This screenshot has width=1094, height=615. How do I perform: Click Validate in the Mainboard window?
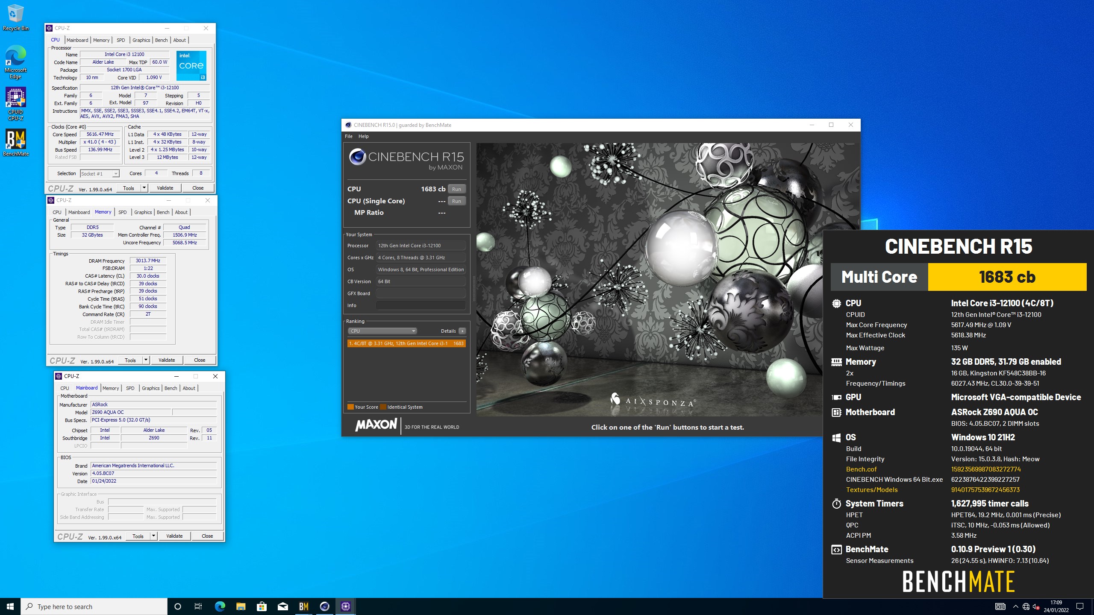tap(174, 536)
